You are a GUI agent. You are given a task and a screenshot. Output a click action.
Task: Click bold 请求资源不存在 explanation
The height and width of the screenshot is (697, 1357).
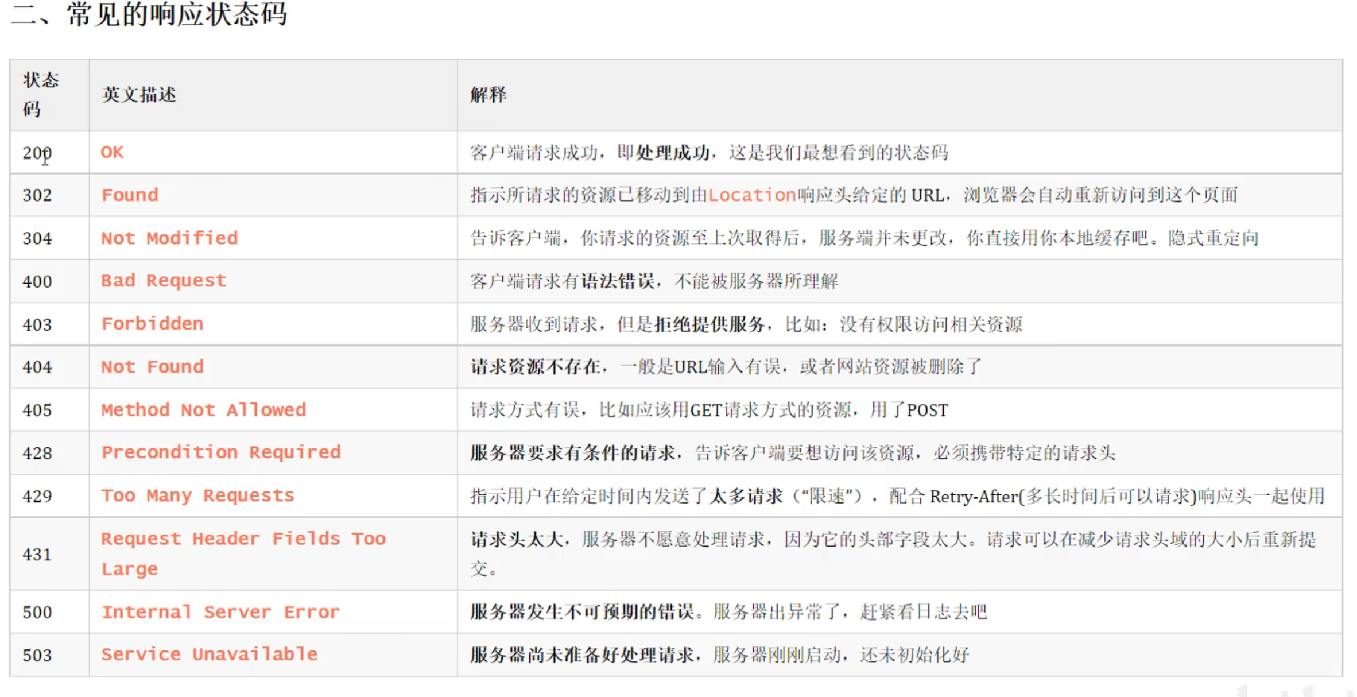pos(535,367)
